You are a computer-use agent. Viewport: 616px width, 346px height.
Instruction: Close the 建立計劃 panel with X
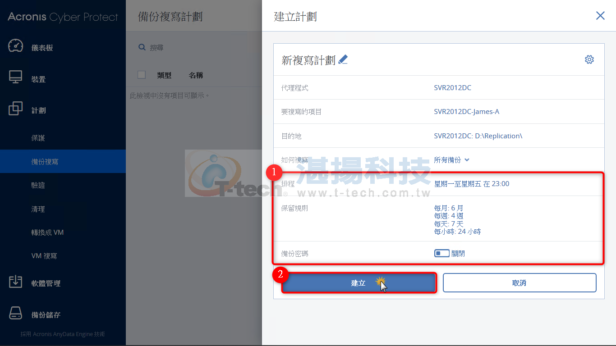point(600,16)
